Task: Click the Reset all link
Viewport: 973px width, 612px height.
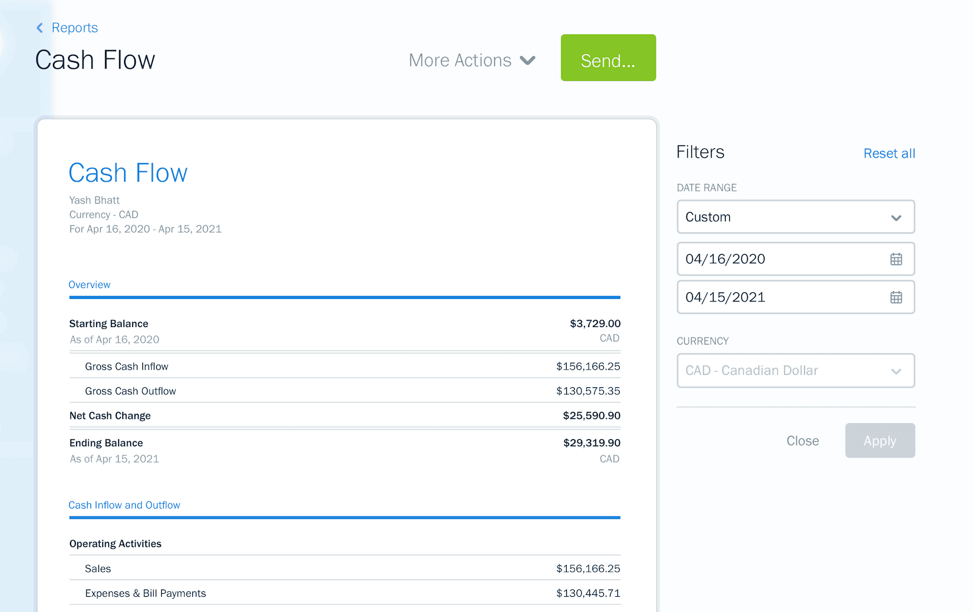Action: click(x=888, y=154)
